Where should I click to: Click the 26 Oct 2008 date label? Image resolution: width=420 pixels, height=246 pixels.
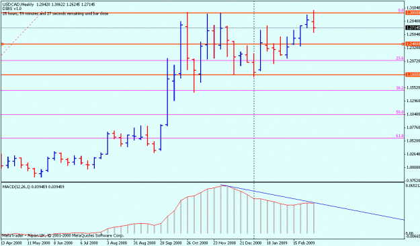coord(197,243)
